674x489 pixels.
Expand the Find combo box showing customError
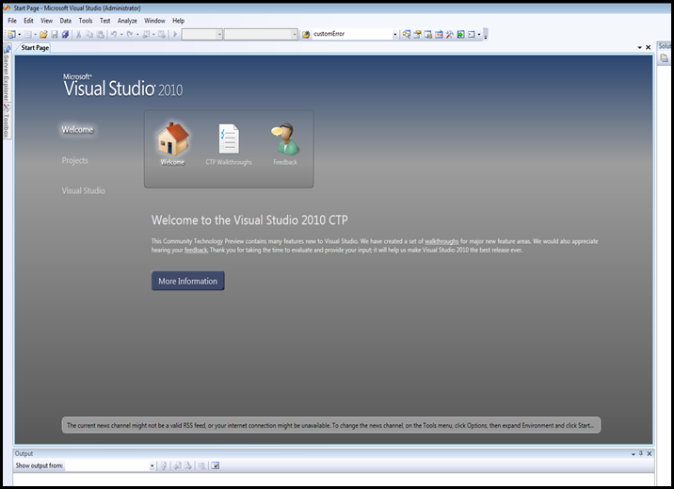click(394, 34)
